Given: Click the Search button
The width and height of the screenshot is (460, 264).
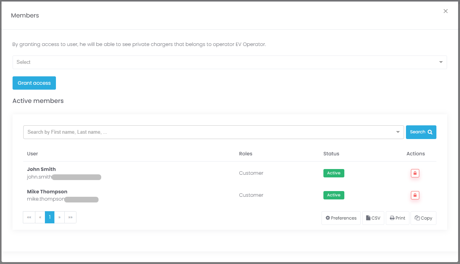Looking at the screenshot, I should (x=421, y=132).
